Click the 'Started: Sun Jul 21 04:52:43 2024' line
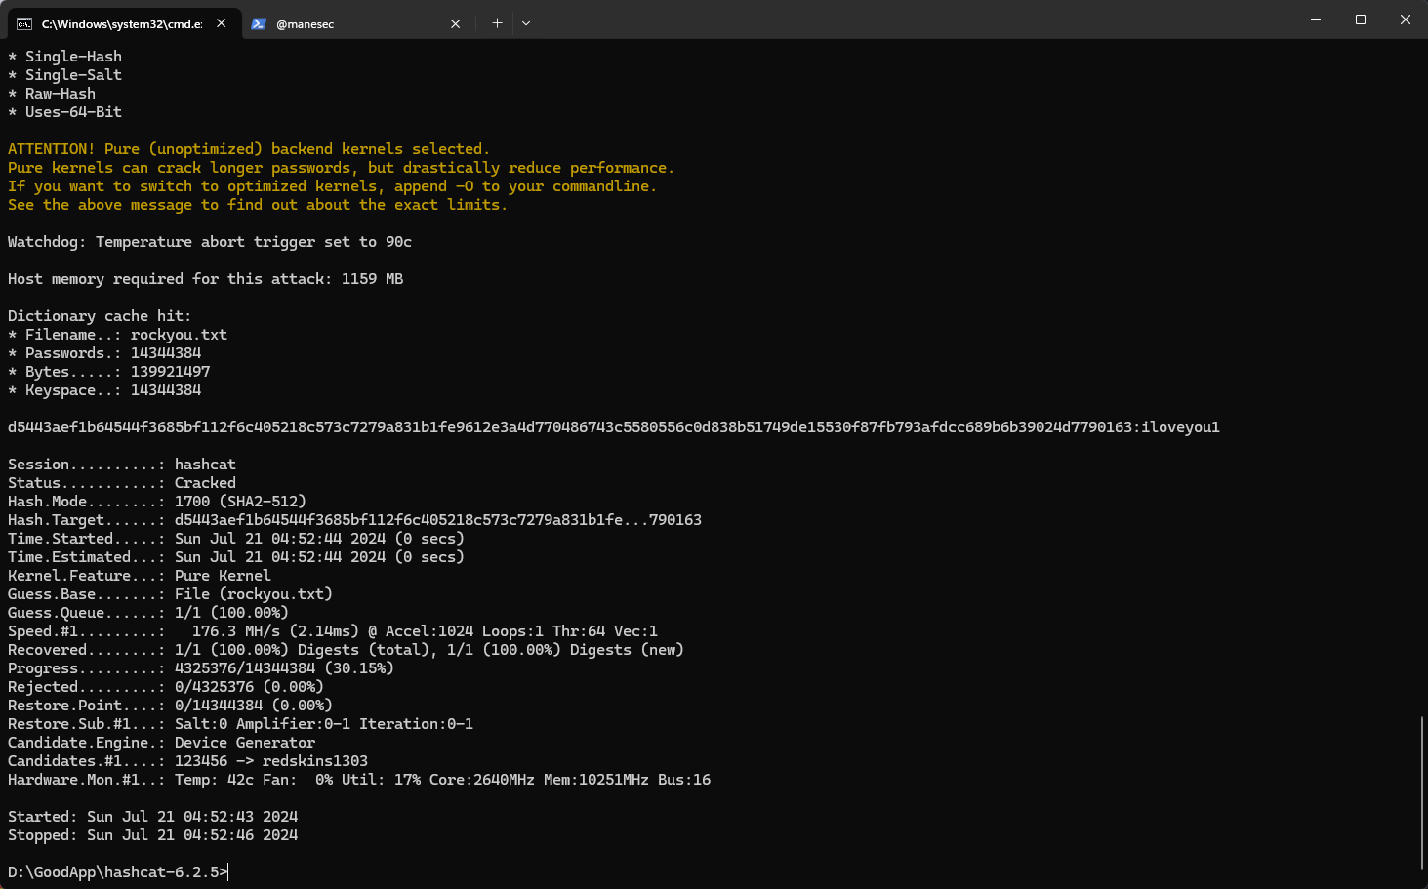This screenshot has width=1428, height=889. pos(152,817)
